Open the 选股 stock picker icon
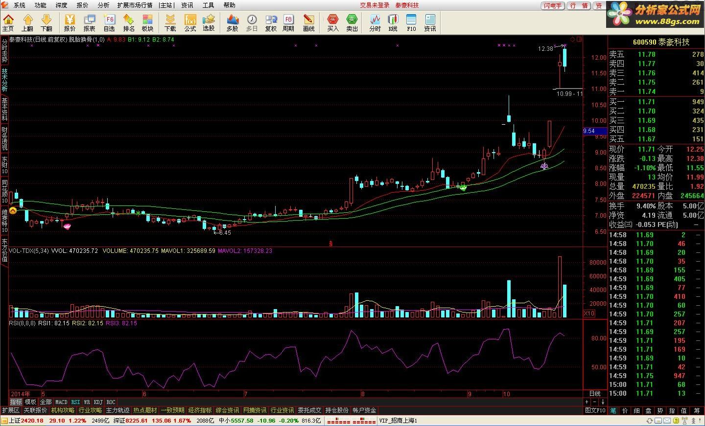 (209, 22)
